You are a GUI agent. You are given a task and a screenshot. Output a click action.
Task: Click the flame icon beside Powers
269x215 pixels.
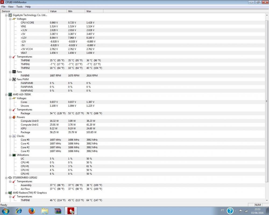pyautogui.click(x=14, y=117)
